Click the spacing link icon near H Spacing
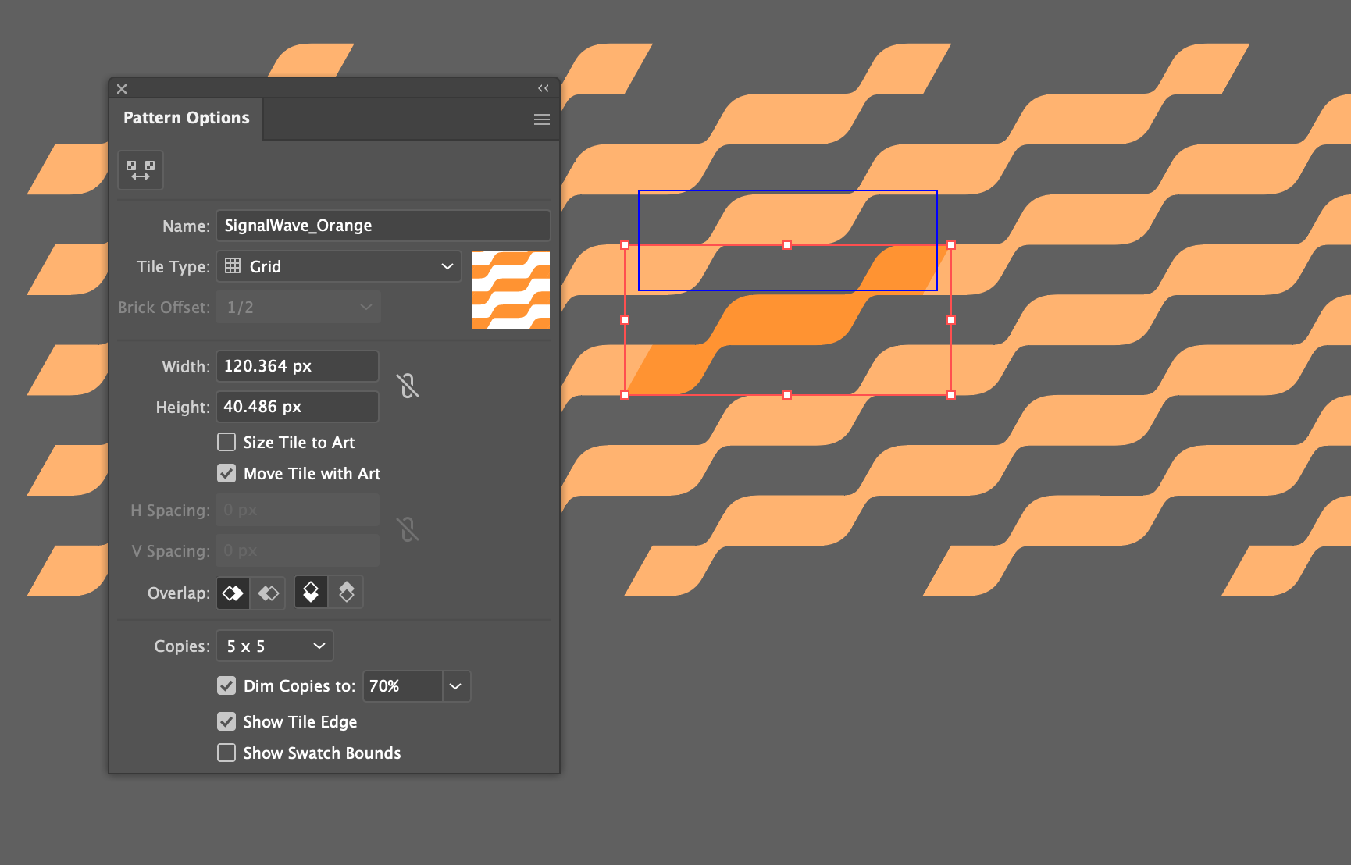Image resolution: width=1351 pixels, height=865 pixels. 407,529
